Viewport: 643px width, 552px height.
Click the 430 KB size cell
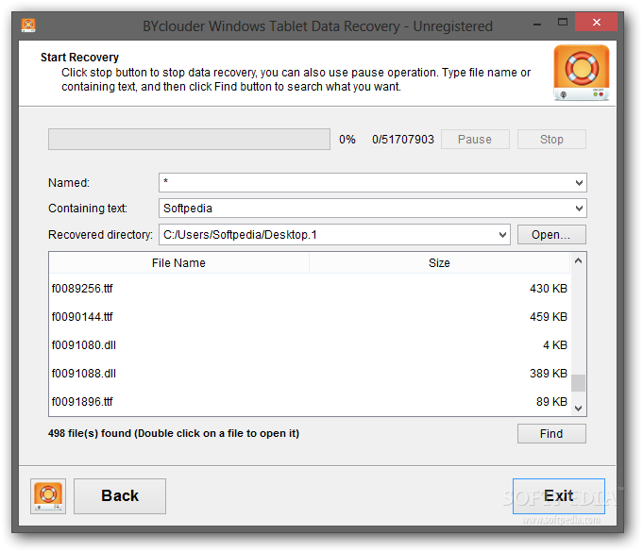tap(549, 289)
